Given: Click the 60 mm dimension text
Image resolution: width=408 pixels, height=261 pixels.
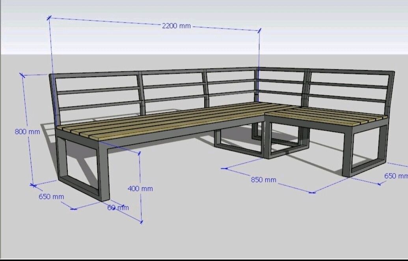Looking at the screenshot, I should (x=118, y=208).
